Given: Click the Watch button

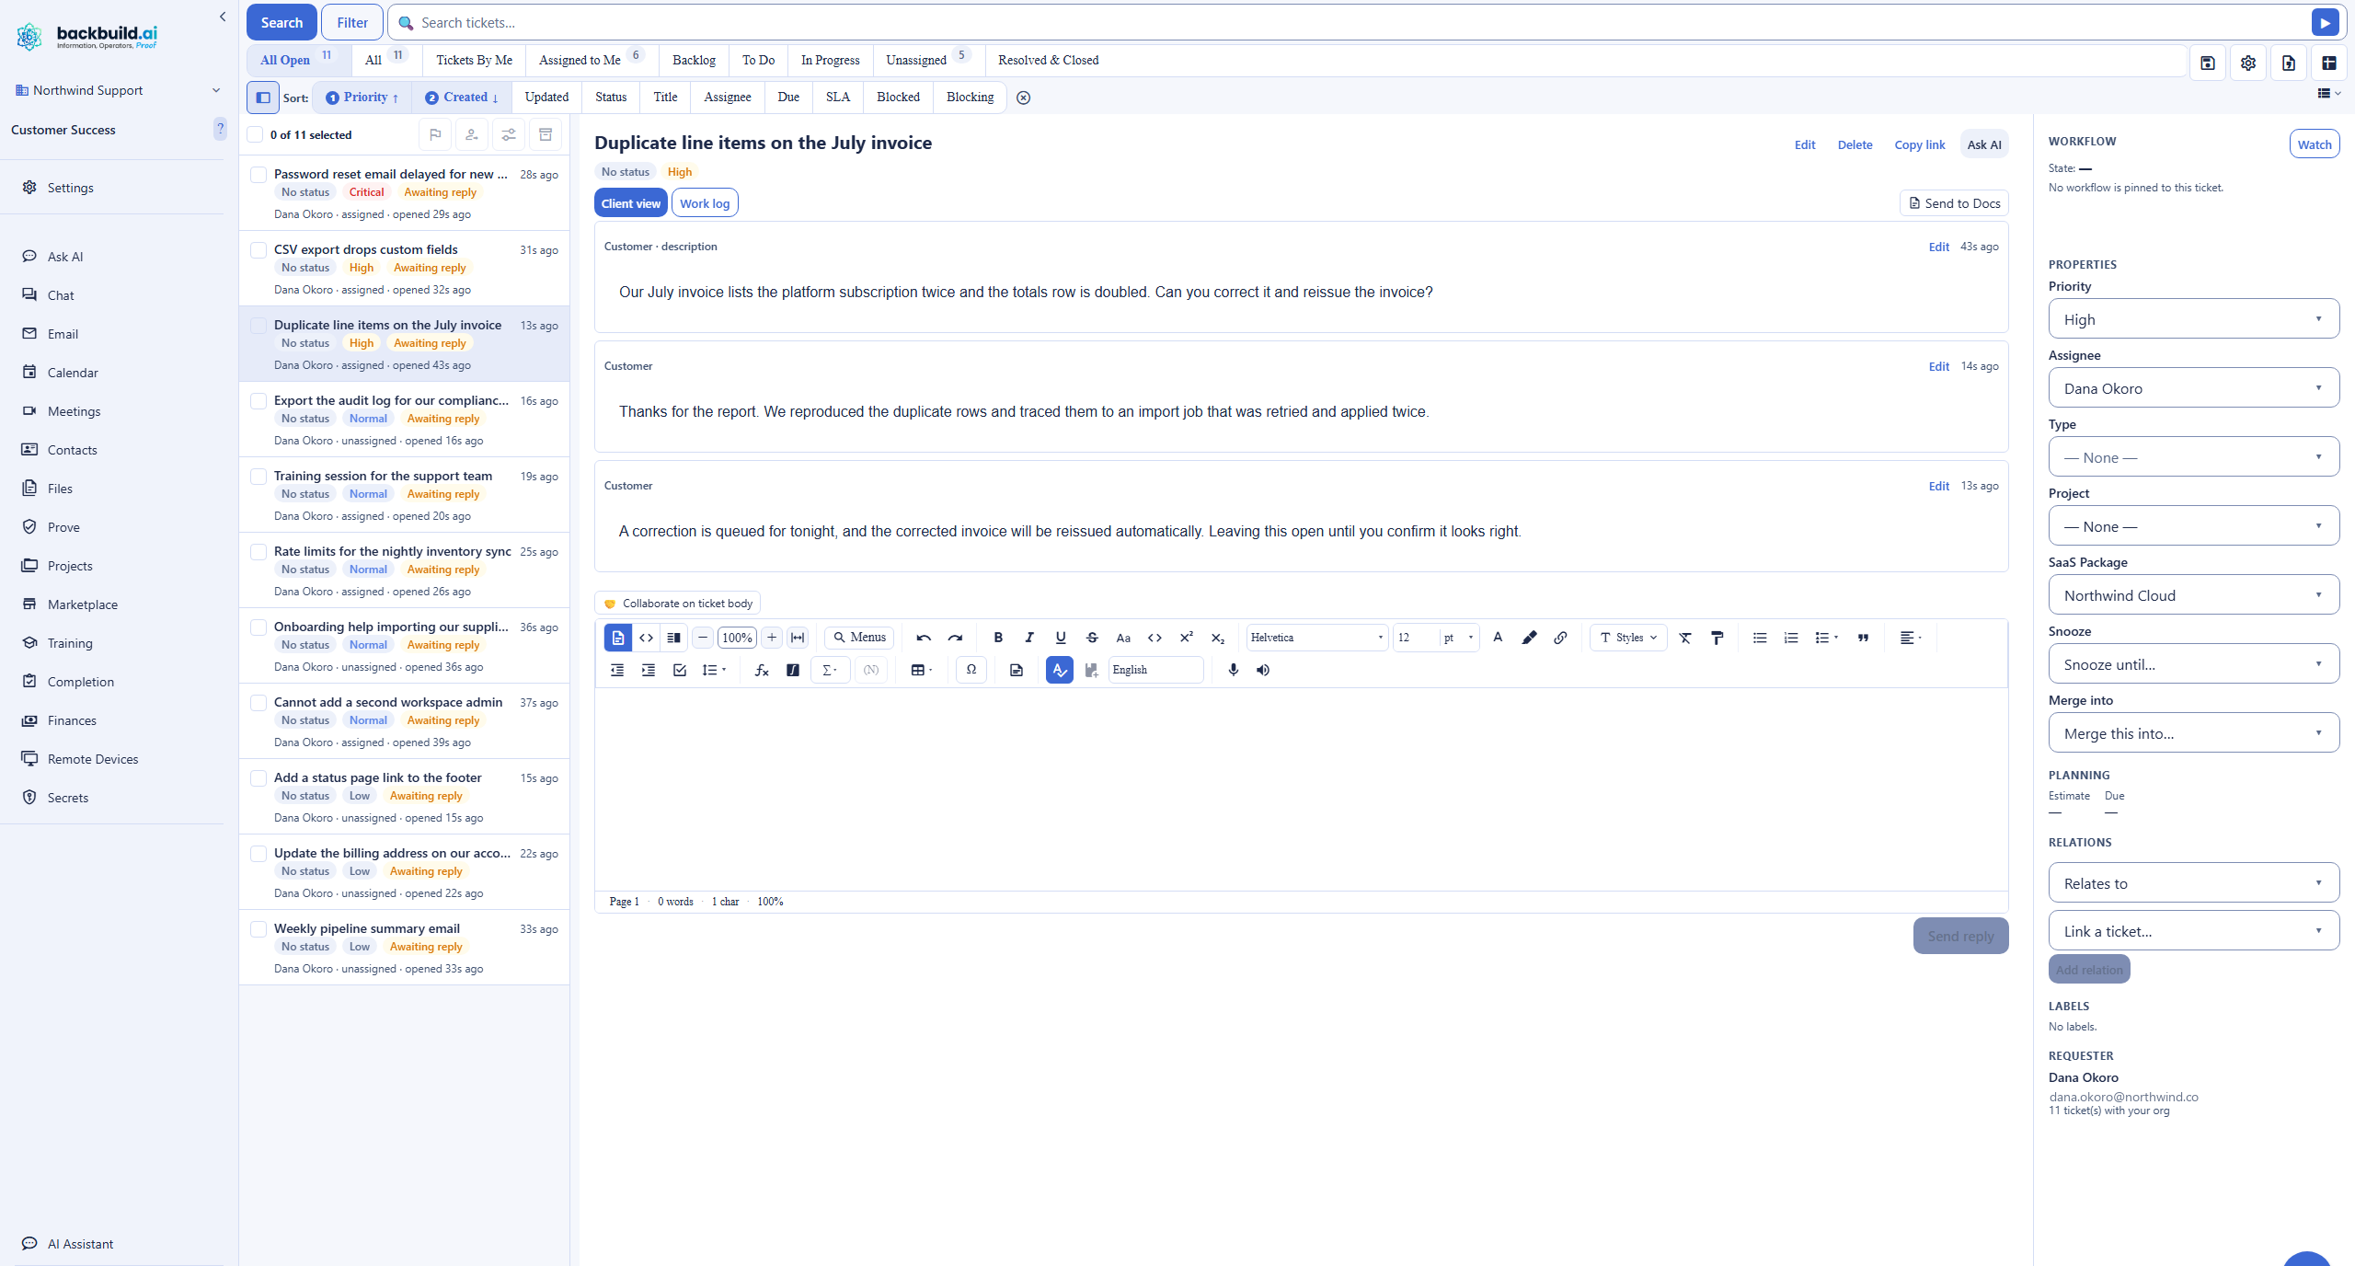Looking at the screenshot, I should pyautogui.click(x=2314, y=144).
